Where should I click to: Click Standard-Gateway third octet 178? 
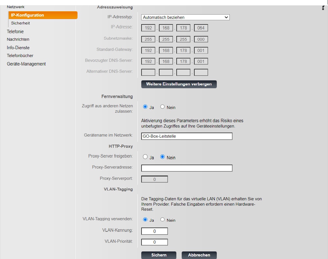pyautogui.click(x=183, y=50)
